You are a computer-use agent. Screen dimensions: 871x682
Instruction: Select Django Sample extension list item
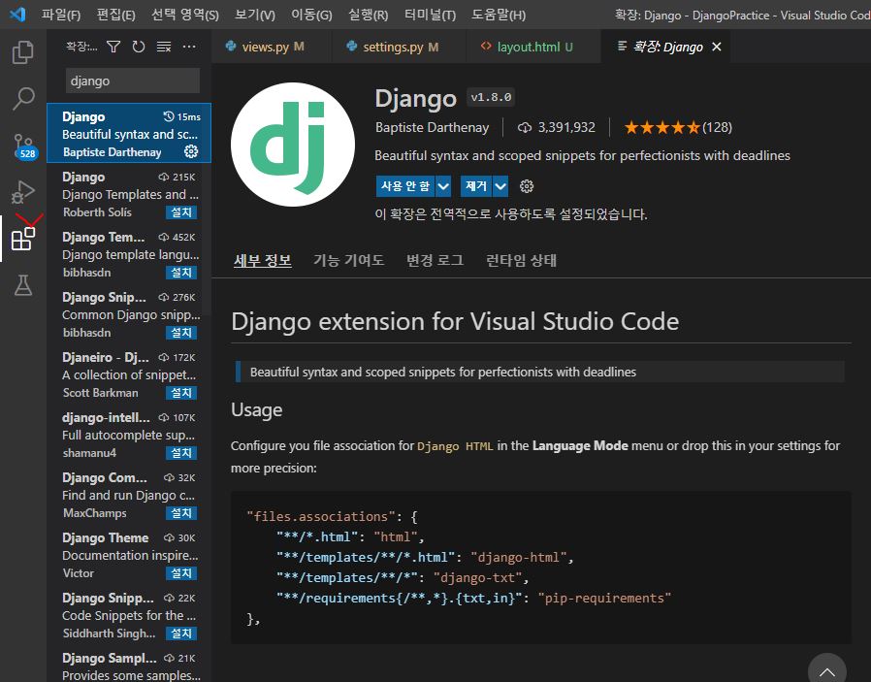pos(129,666)
